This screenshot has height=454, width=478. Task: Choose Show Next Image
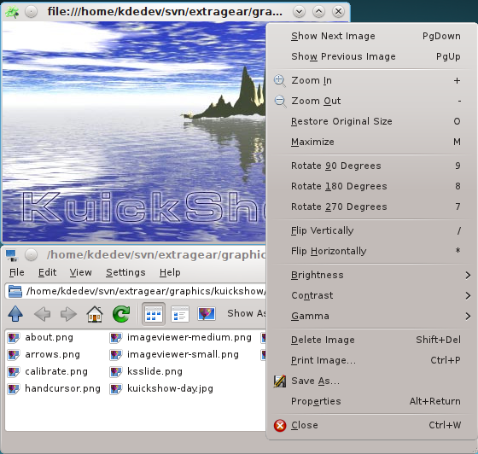tap(372, 36)
